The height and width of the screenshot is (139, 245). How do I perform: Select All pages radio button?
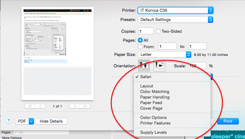(140, 40)
